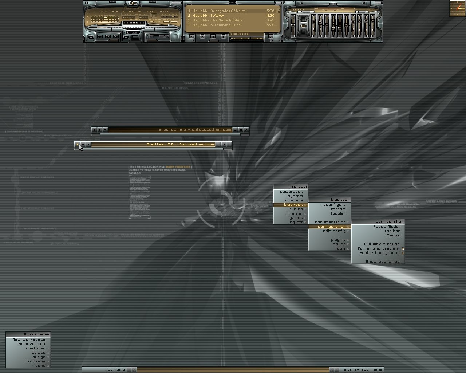Select track 1 Haujobb - Renegades Of Noize
This screenshot has height=373, width=466.
pyautogui.click(x=231, y=11)
